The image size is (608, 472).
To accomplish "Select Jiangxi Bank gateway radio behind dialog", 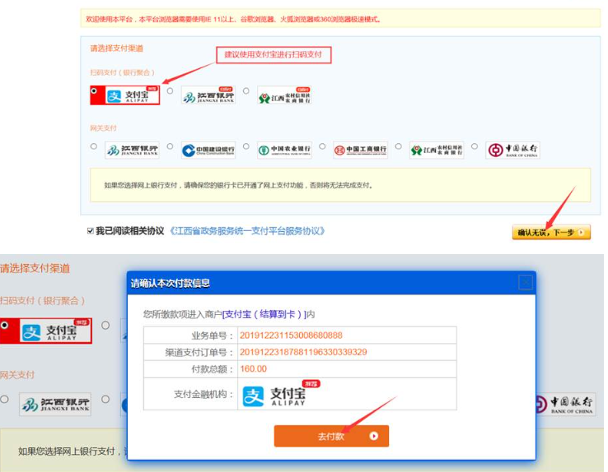I will (4, 399).
